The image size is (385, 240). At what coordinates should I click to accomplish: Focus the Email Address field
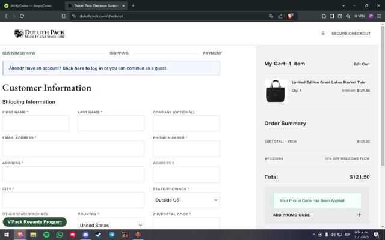pos(73,149)
